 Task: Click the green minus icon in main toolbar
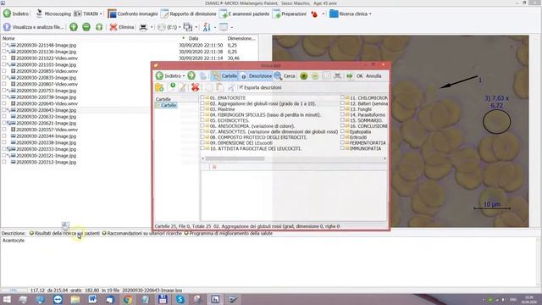tap(86, 27)
